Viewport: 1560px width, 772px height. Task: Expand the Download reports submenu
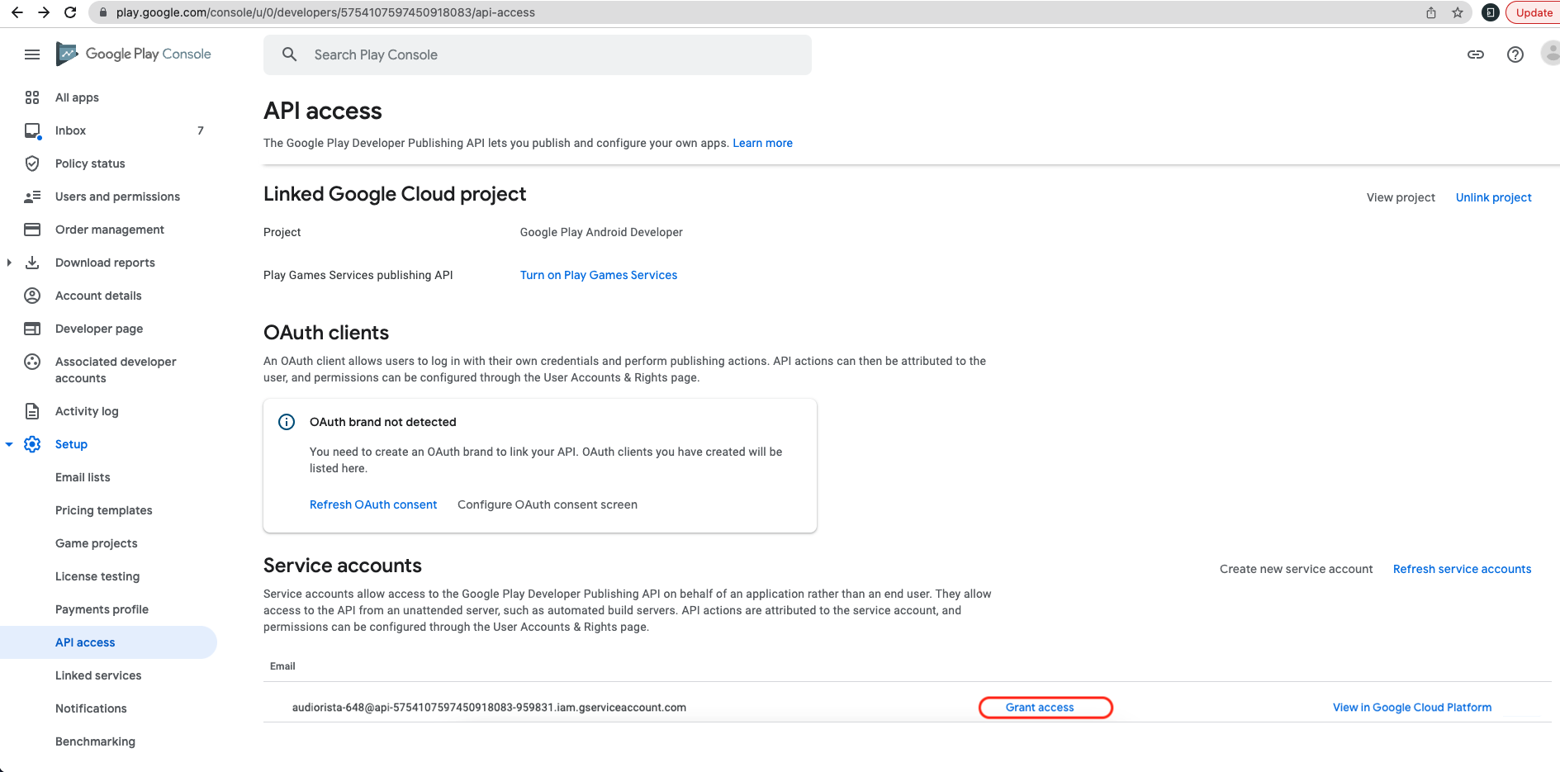(9, 263)
